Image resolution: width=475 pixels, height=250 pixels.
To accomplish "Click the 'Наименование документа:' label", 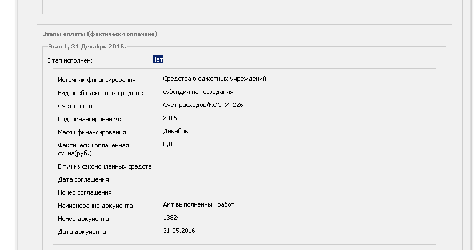I will tap(97, 206).
